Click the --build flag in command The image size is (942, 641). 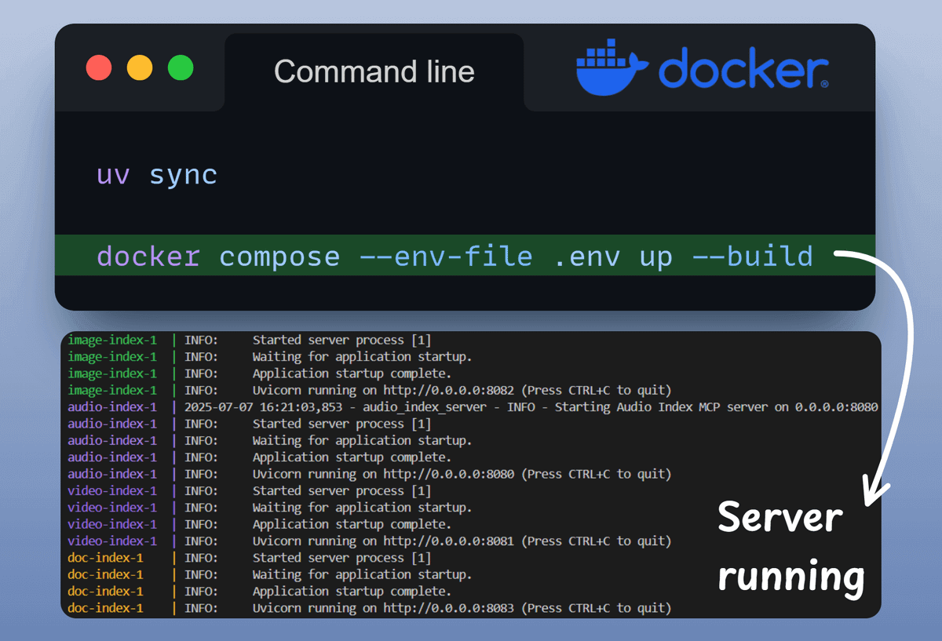coord(753,257)
